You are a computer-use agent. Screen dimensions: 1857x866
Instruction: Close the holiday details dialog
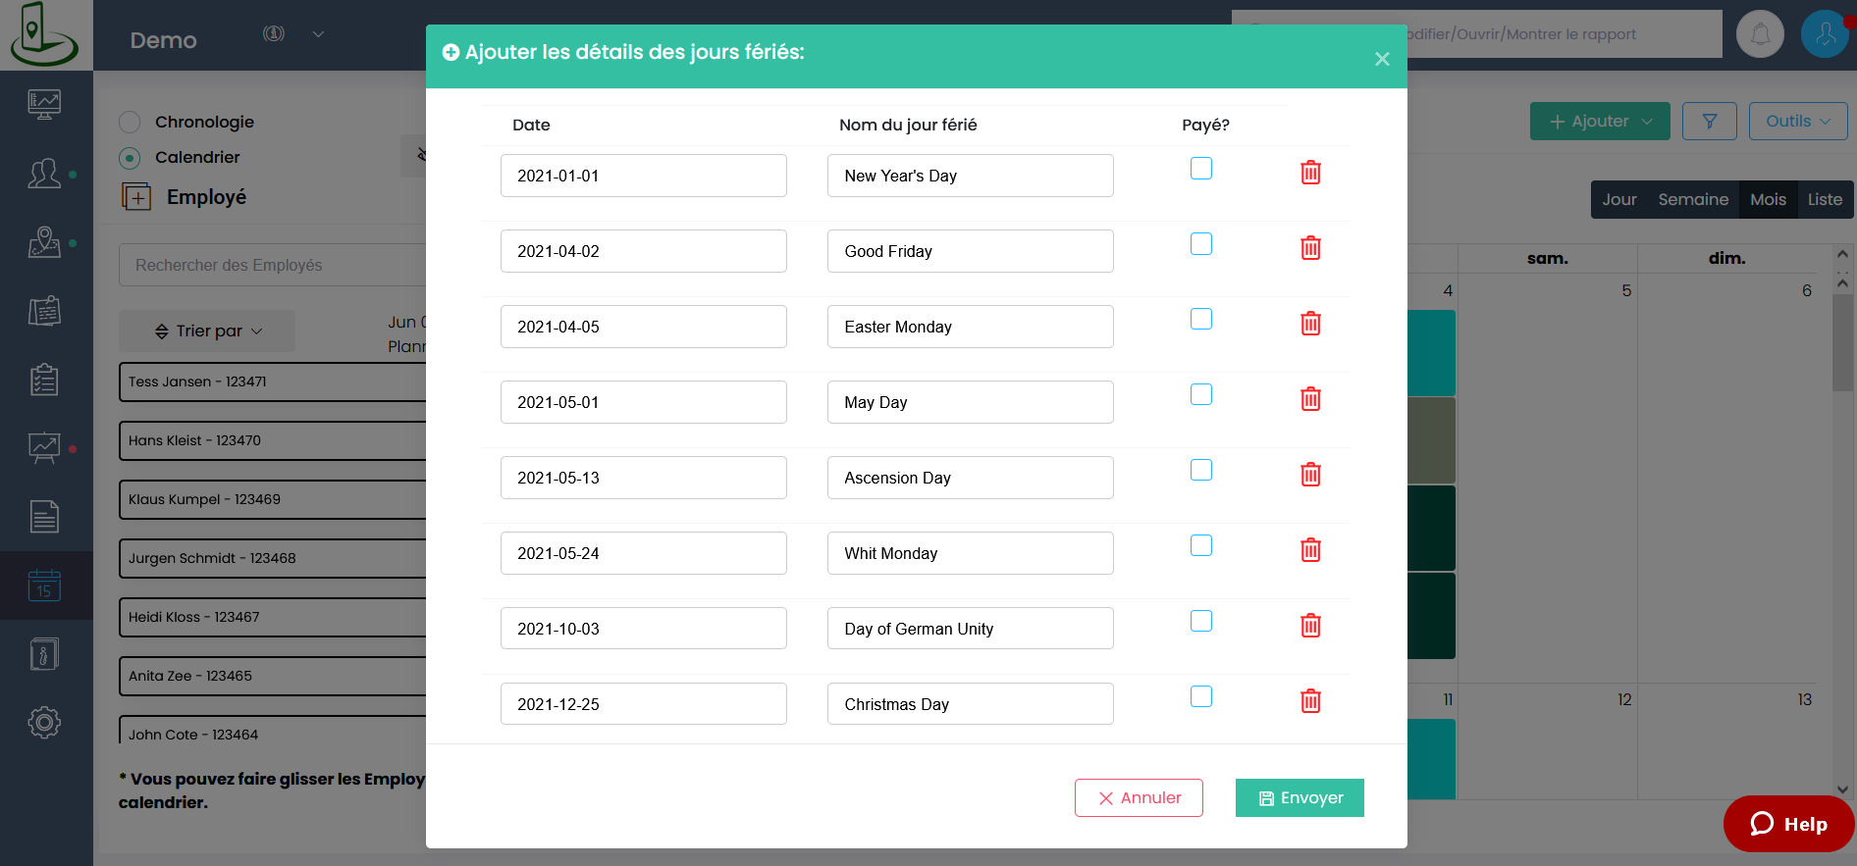[x=1381, y=60]
